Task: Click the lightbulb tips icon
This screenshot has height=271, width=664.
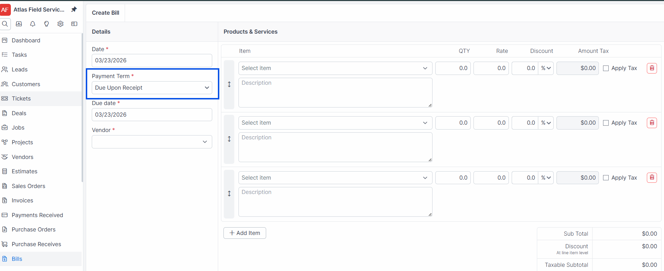Action: pyautogui.click(x=47, y=24)
